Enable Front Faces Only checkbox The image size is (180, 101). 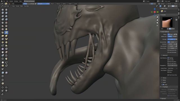[168, 75]
